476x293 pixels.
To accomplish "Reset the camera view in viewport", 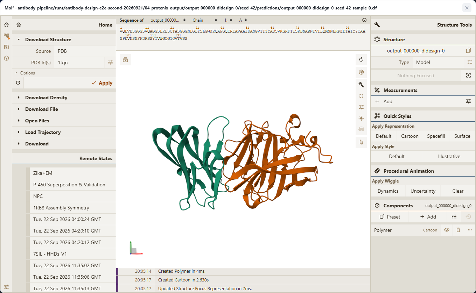I will [x=361, y=60].
